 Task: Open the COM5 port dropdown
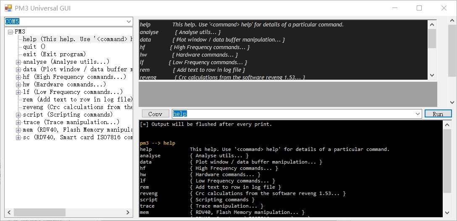click(x=129, y=21)
